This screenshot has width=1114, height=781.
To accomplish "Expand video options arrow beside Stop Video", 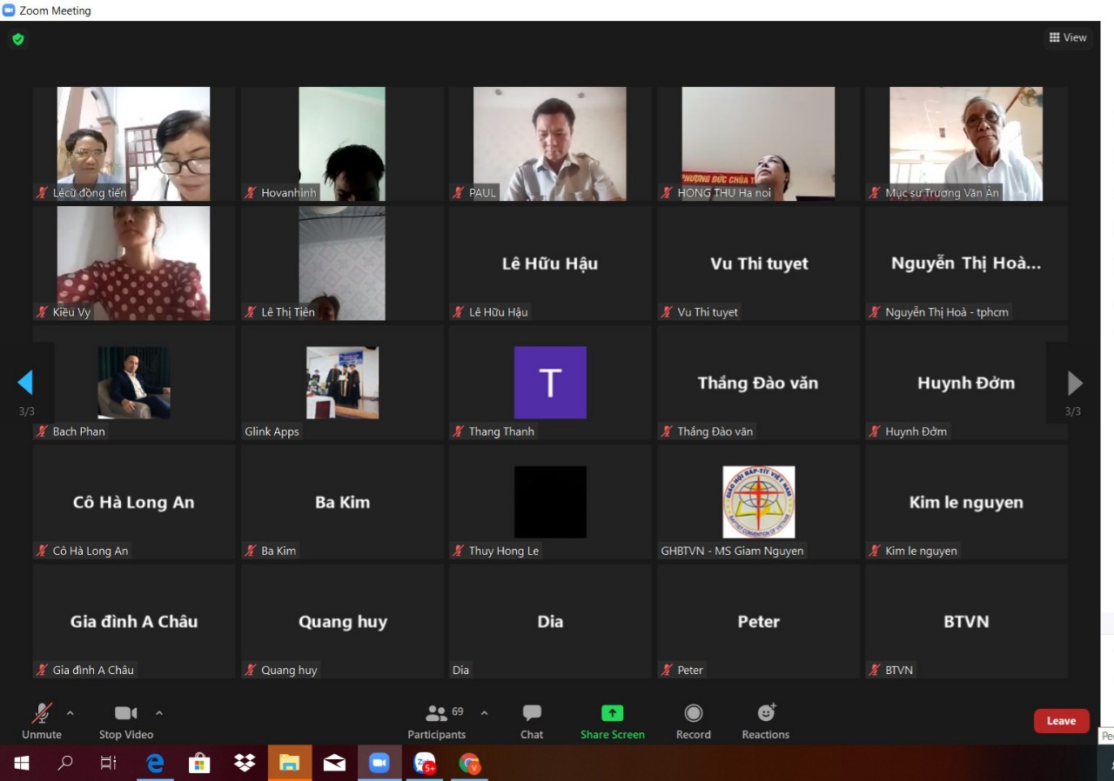I will 159,713.
